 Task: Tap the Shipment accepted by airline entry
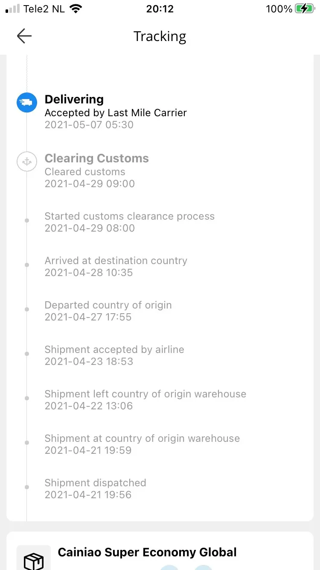[x=114, y=350]
